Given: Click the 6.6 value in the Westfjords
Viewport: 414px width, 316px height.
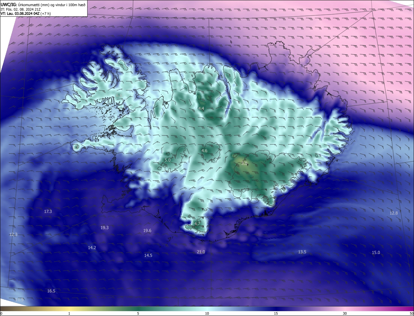Looking at the screenshot, I should pos(119,96).
